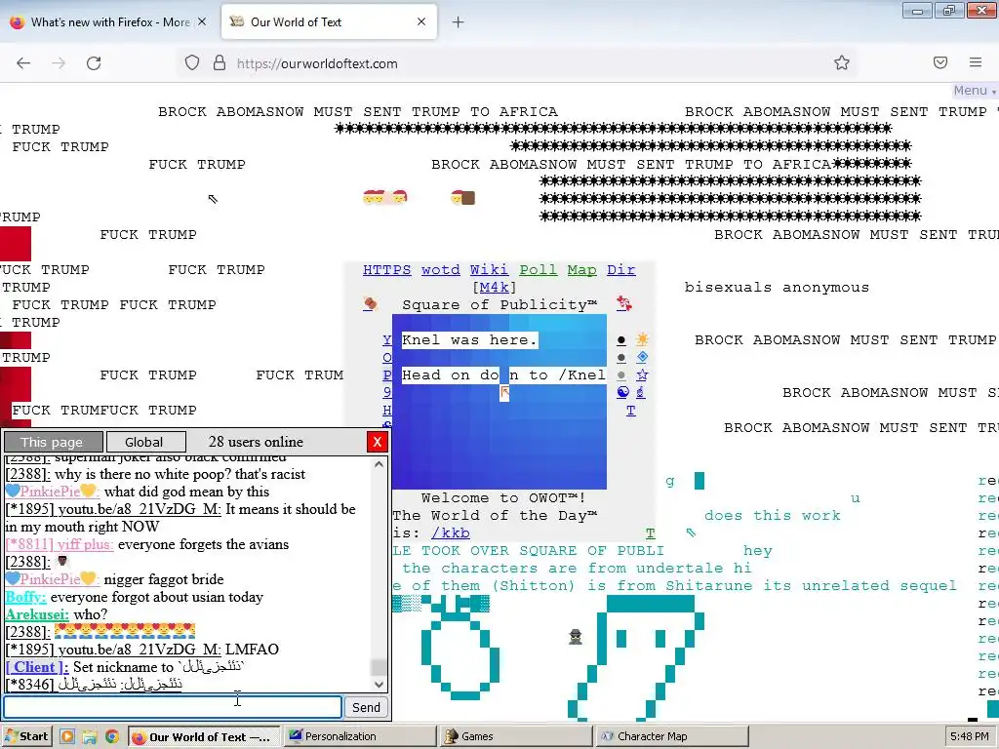The height and width of the screenshot is (749, 999).
Task: Click the sun icon link beside the square
Action: click(x=642, y=338)
